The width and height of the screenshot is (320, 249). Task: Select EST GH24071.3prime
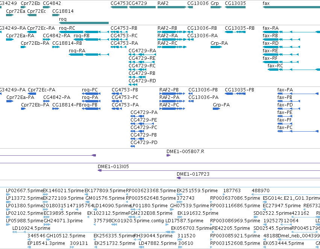click(x=47, y=225)
